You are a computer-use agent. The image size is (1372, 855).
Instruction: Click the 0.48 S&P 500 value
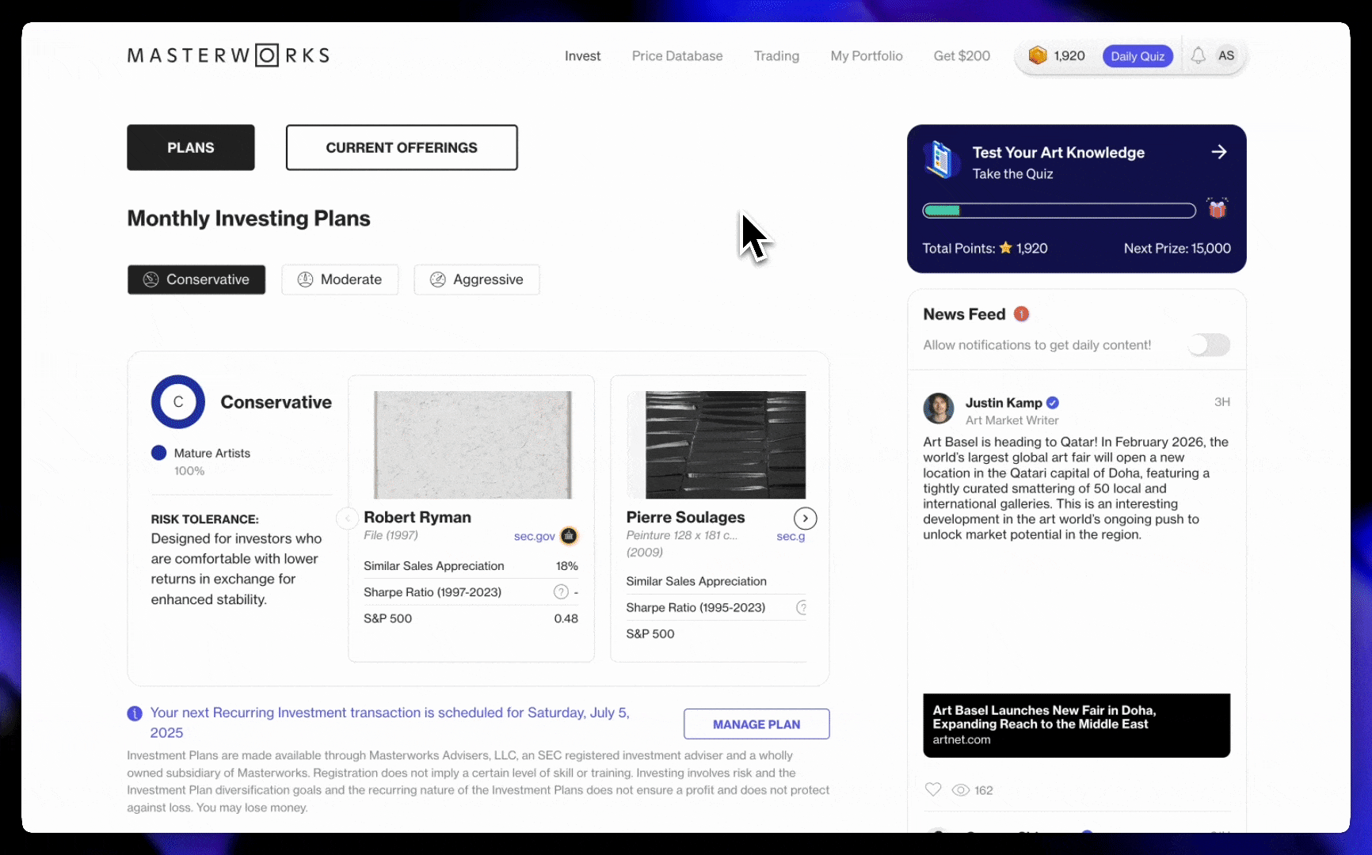point(566,618)
